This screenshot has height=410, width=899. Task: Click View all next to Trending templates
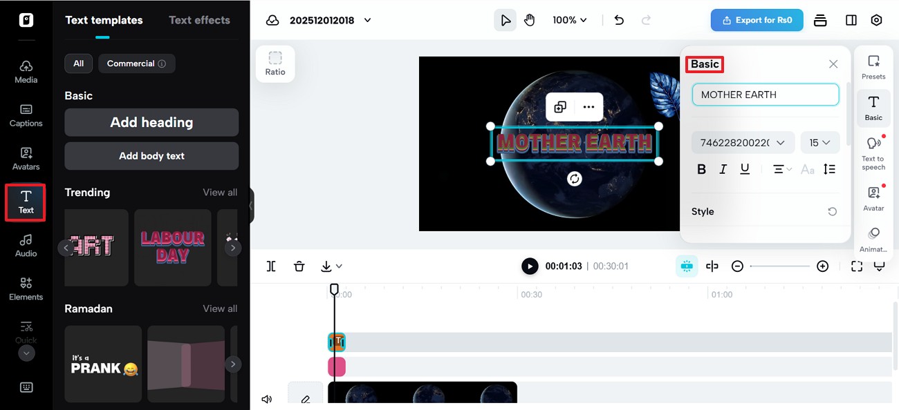pos(220,192)
